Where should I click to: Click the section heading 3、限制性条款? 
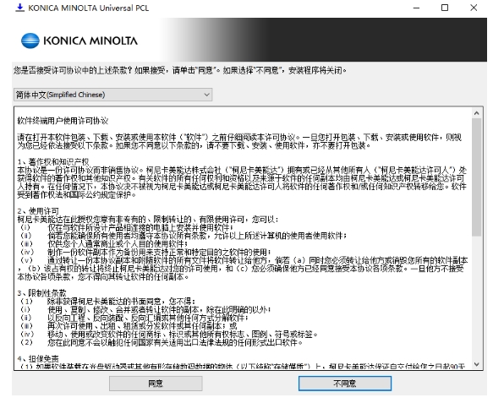(41, 293)
